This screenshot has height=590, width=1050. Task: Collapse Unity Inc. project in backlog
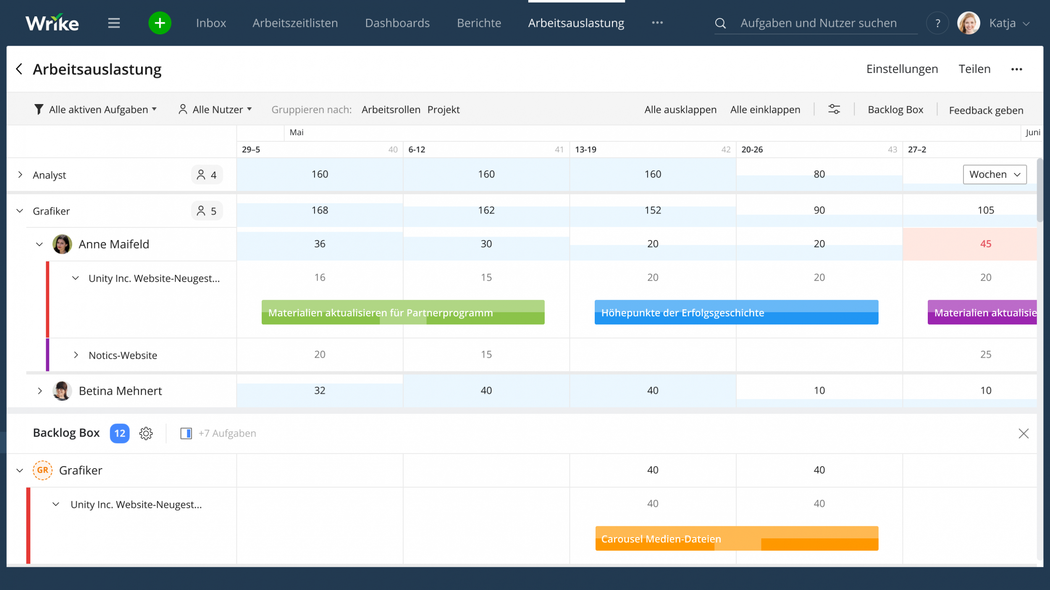point(56,504)
